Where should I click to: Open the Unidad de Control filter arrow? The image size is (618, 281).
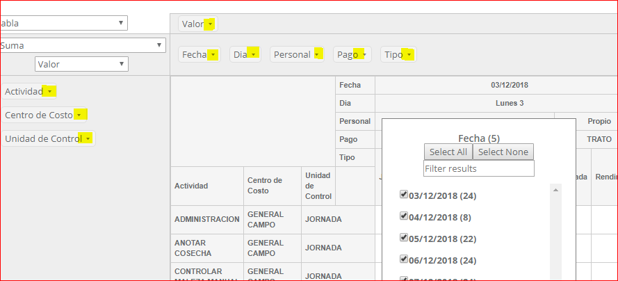[88, 138]
